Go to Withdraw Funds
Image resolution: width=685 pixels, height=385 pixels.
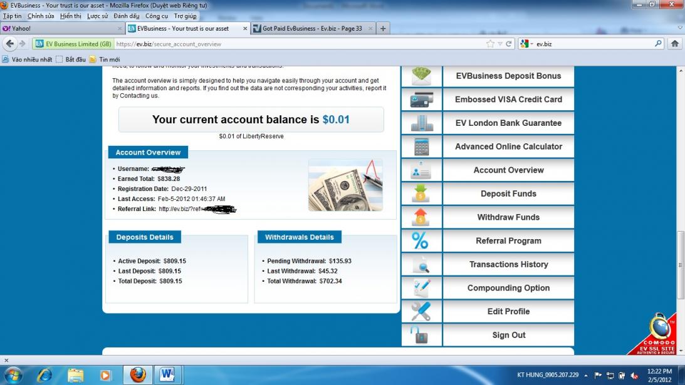point(508,217)
